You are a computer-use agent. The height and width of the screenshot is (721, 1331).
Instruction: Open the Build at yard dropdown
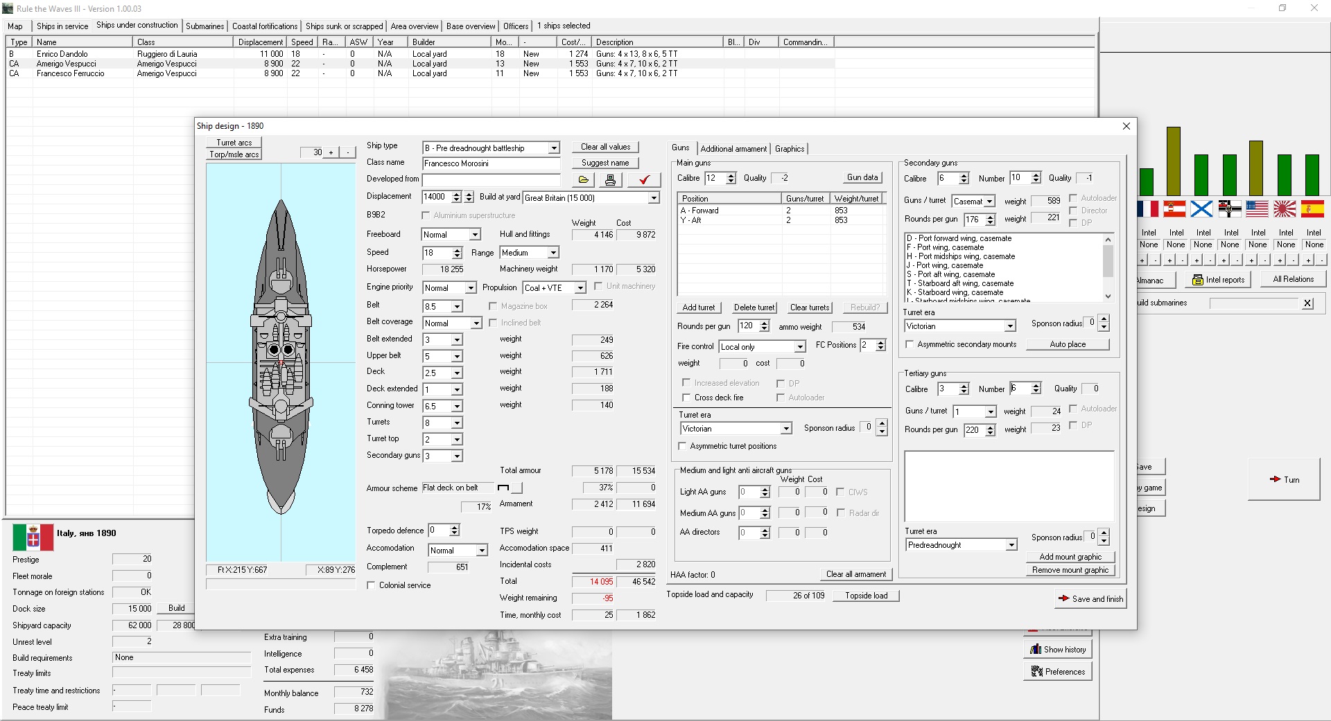coord(653,198)
